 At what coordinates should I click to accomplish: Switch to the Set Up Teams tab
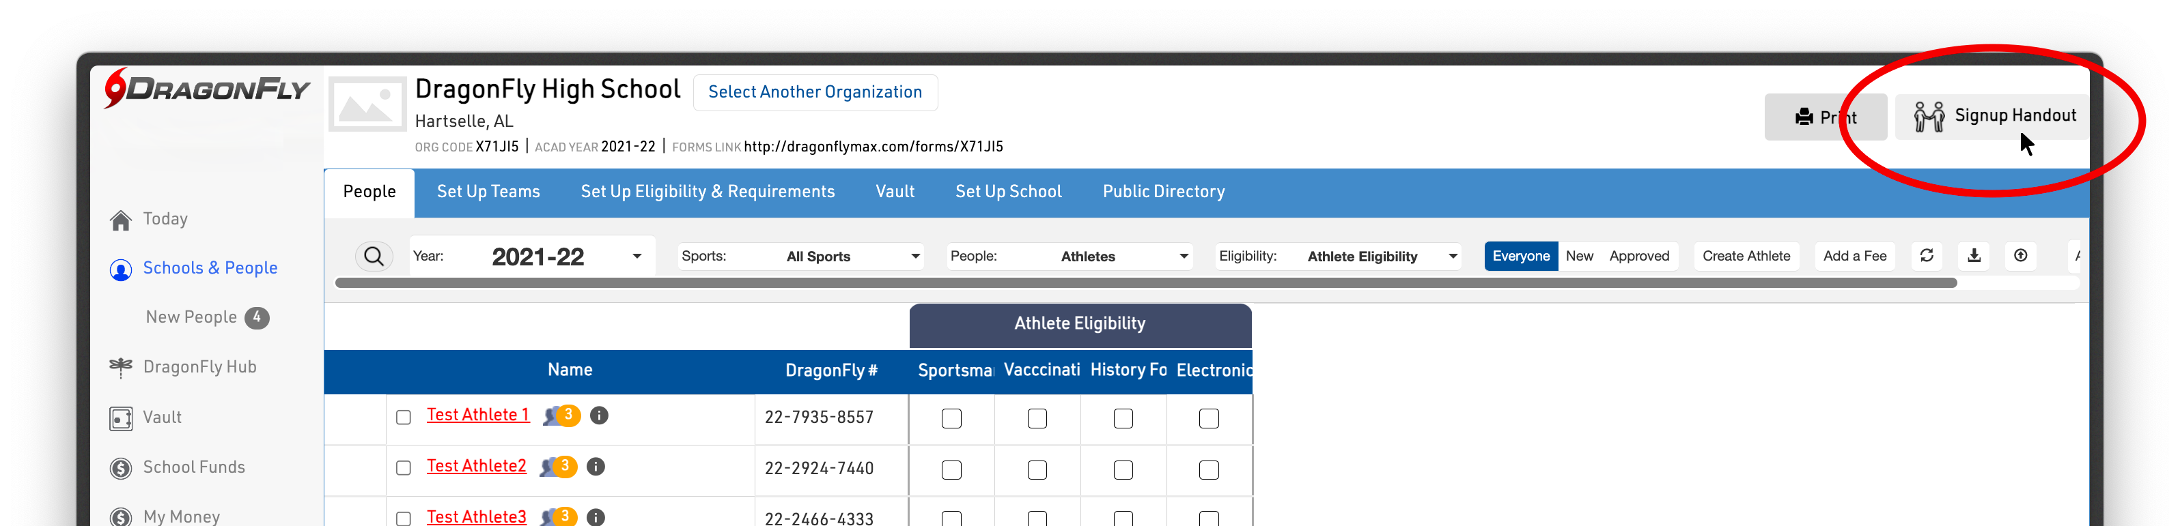tap(488, 192)
